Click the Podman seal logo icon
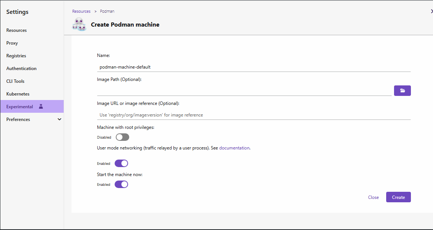The width and height of the screenshot is (433, 230). (79, 24)
